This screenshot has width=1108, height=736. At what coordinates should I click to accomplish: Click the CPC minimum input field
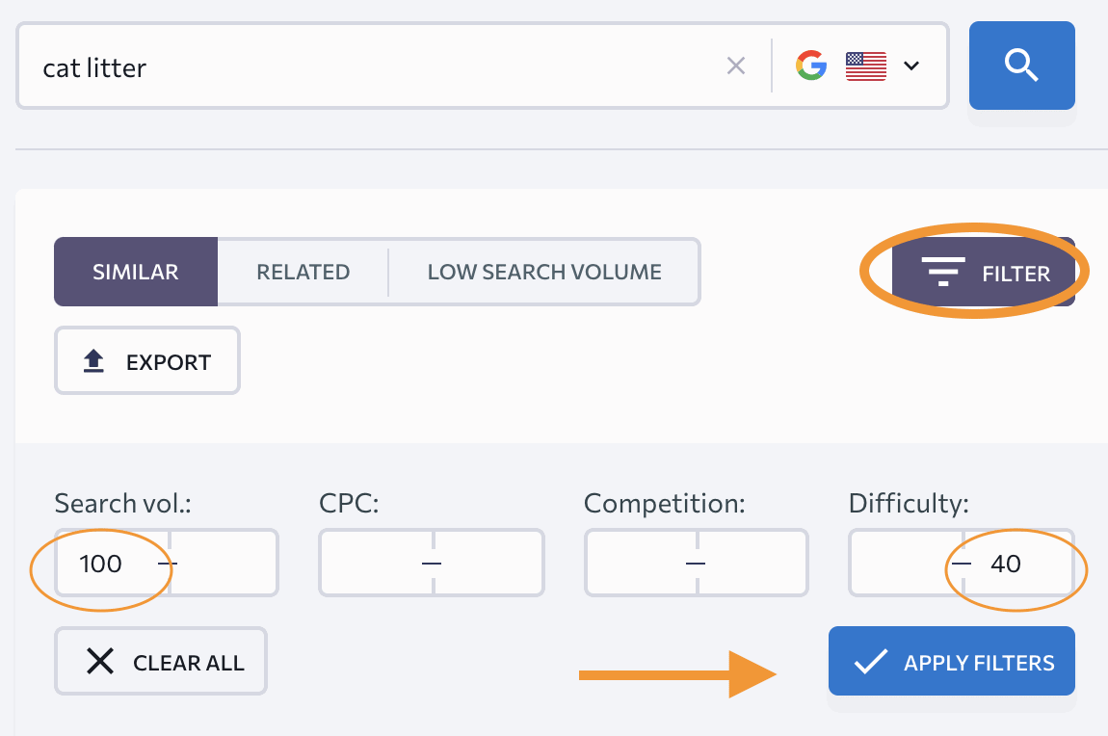[x=376, y=563]
